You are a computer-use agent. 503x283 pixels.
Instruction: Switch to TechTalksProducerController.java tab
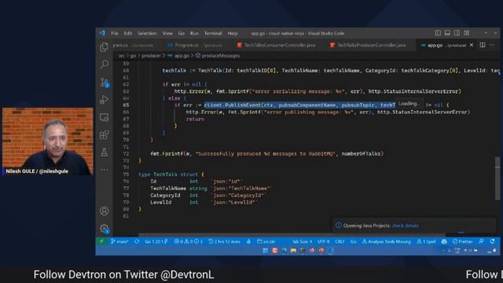tap(368, 46)
